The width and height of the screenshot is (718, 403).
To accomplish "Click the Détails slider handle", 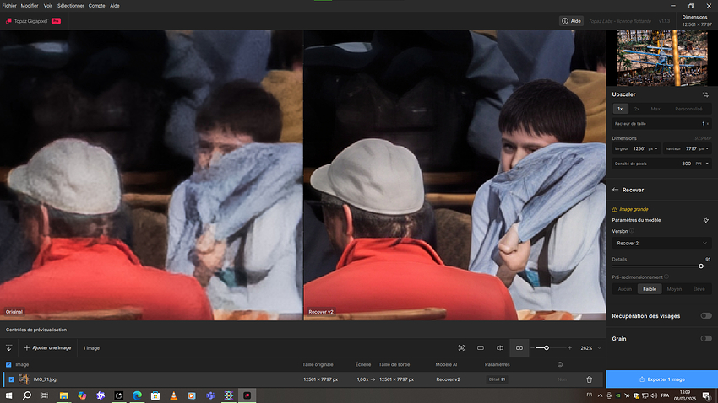I will tap(701, 266).
